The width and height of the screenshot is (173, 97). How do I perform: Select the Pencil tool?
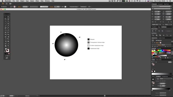(x=8, y=26)
